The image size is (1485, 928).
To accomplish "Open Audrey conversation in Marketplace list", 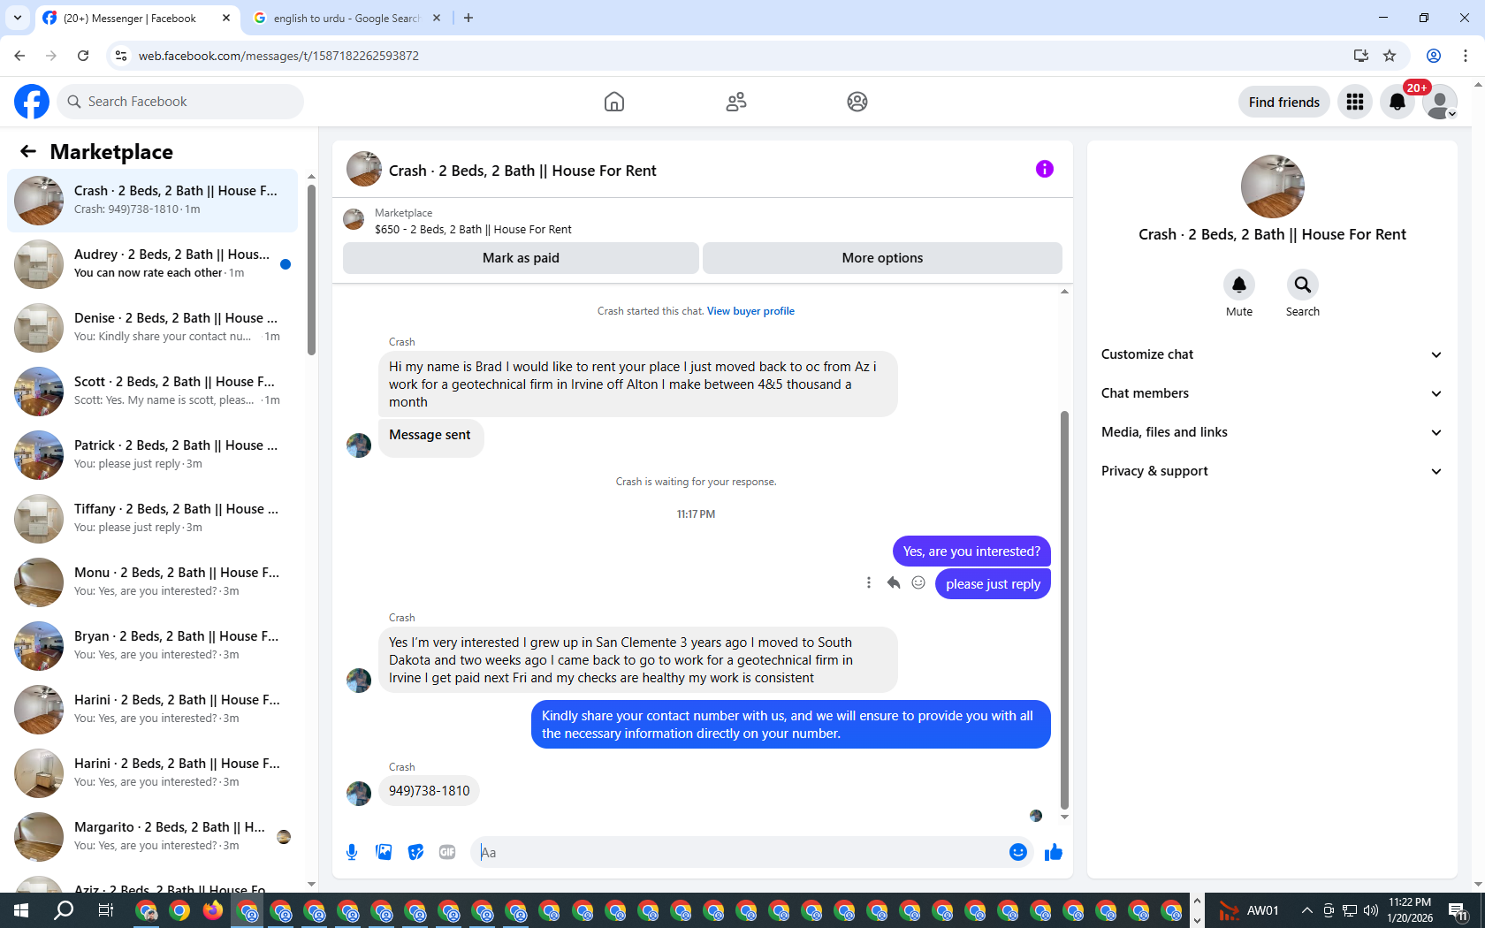I will pos(153,264).
